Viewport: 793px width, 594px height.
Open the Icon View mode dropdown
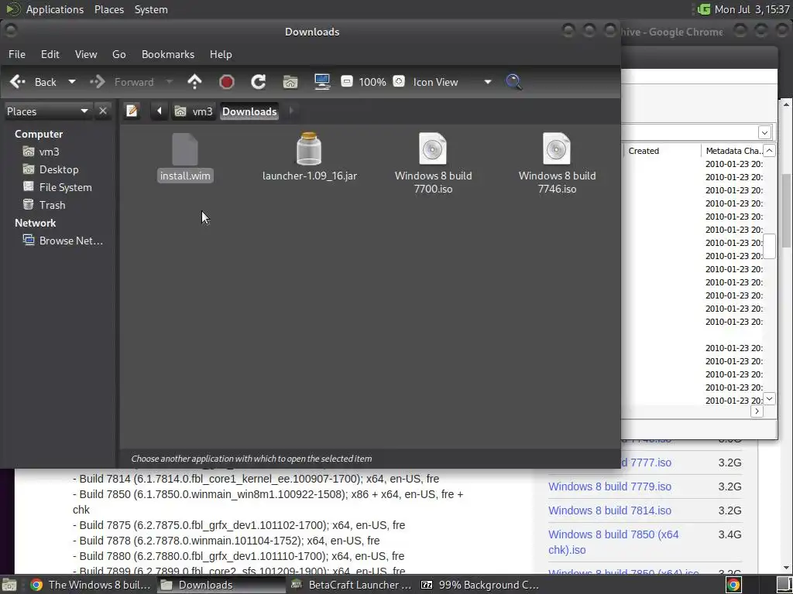[x=451, y=82]
